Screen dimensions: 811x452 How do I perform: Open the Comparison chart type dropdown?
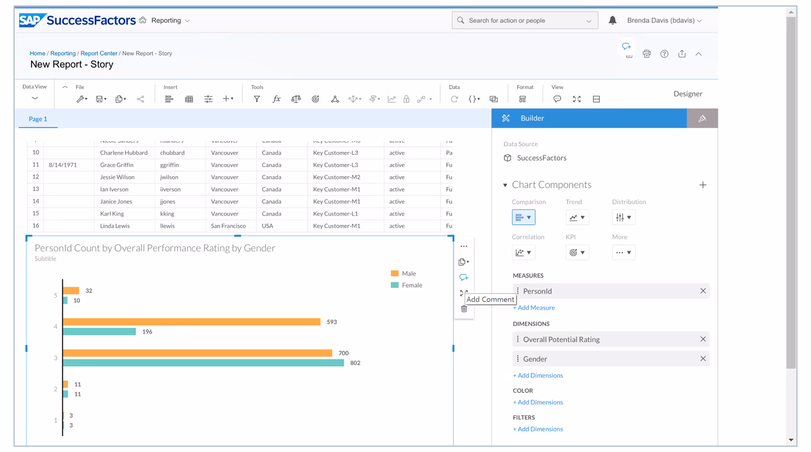524,218
